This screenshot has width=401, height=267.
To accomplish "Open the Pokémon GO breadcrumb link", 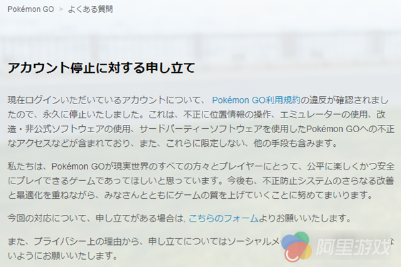I will (x=30, y=10).
